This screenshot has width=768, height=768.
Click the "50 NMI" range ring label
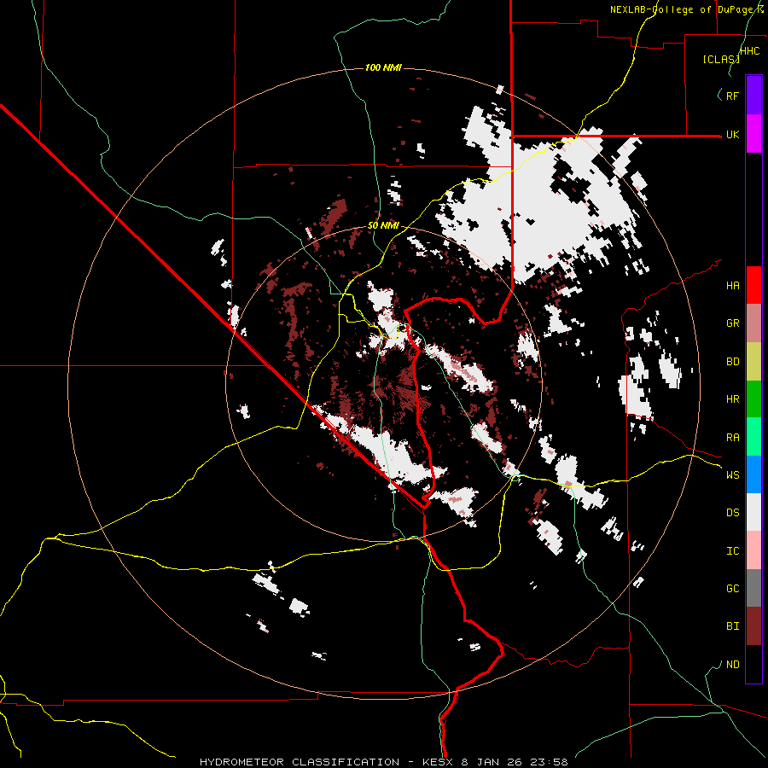click(x=383, y=226)
